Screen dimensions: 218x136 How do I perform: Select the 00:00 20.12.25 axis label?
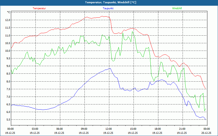click(206, 131)
